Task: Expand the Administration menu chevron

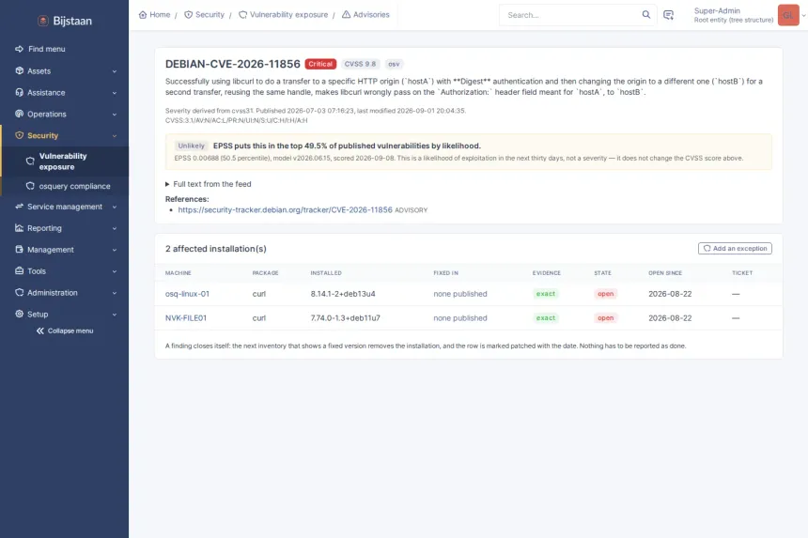Action: [115, 293]
